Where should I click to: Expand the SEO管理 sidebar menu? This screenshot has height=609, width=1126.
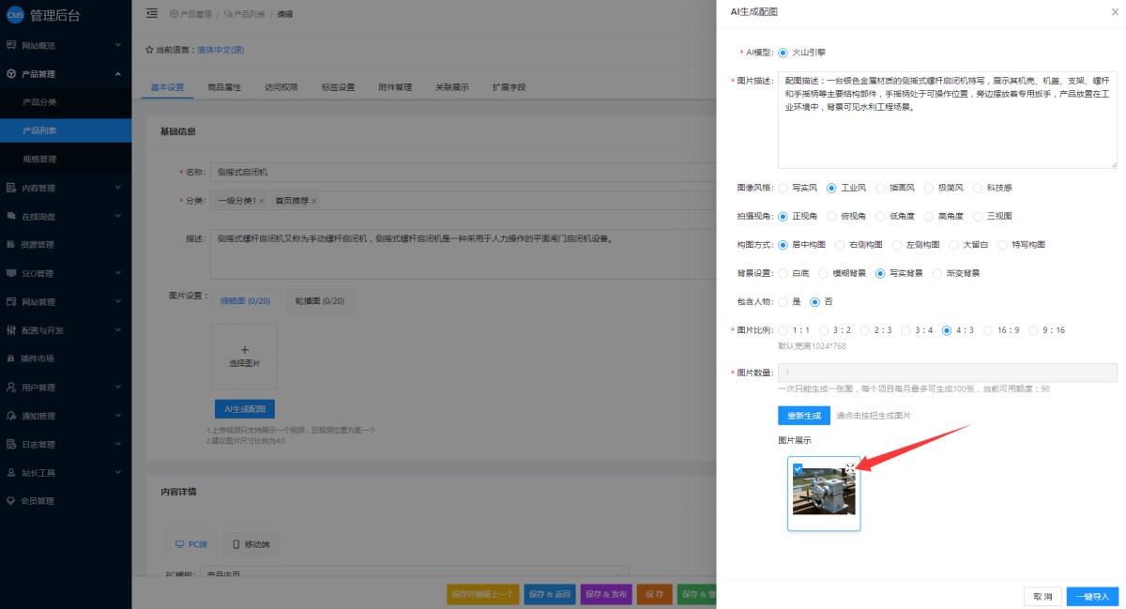pyautogui.click(x=117, y=273)
